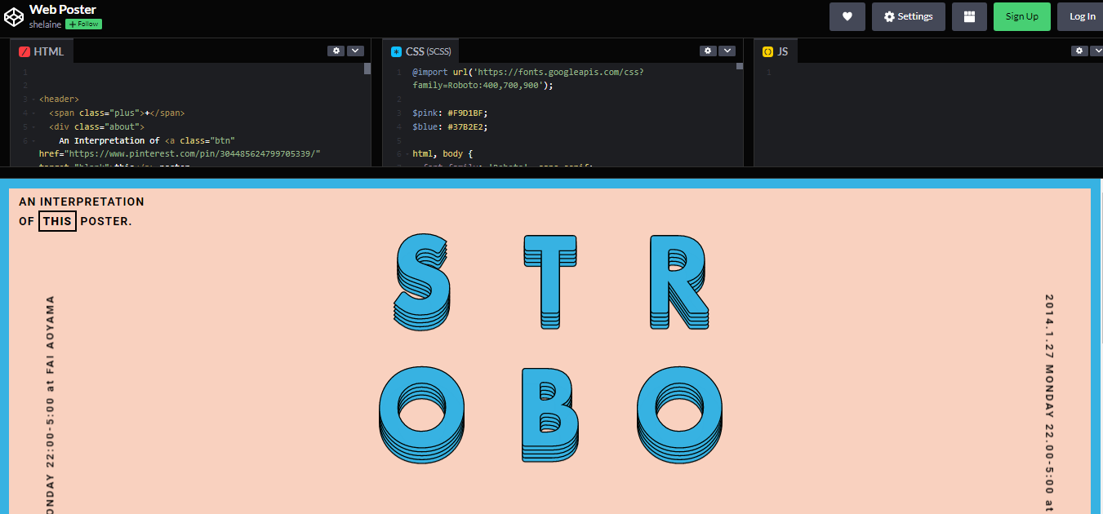
Task: Click the Log In button
Action: [x=1082, y=16]
